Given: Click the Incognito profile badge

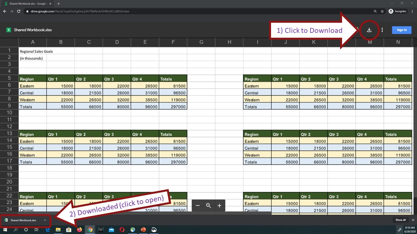Looking at the screenshot, I should point(397,11).
